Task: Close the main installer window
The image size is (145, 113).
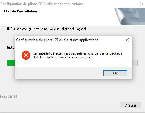Action: pyautogui.click(x=142, y=4)
